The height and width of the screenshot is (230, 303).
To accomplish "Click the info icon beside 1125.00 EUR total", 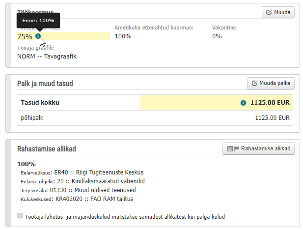I will pyautogui.click(x=243, y=103).
